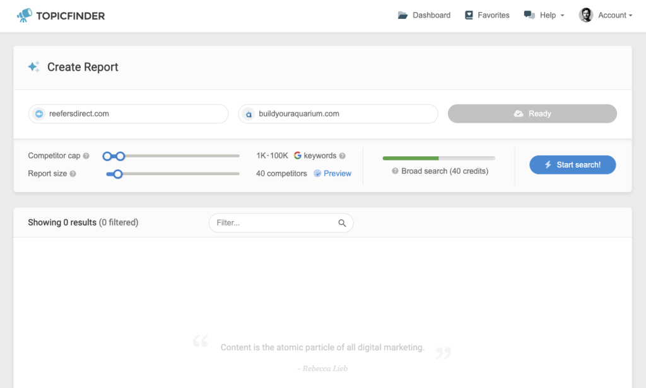Click the help tooltip beside Competitor cap
The image size is (646, 388).
86,156
